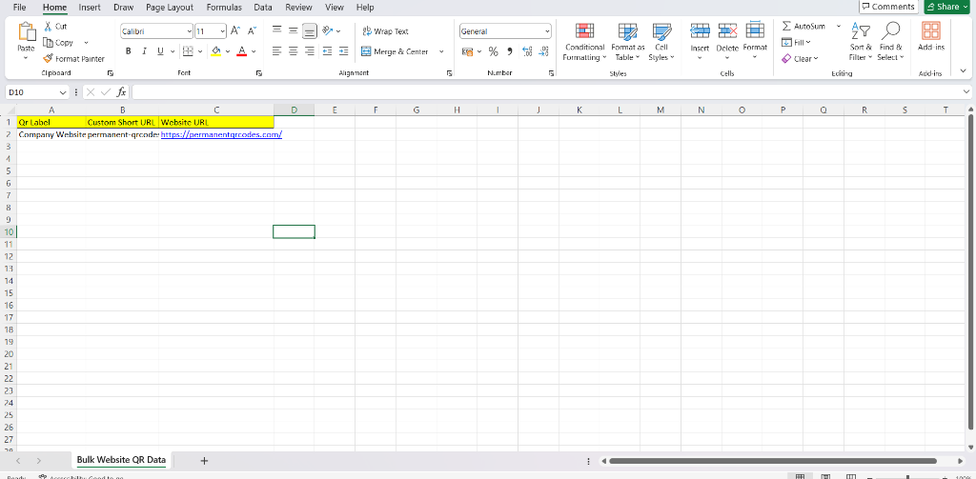Switch to the Formulas tab
Screen dimensions: 976x479
pyautogui.click(x=224, y=8)
